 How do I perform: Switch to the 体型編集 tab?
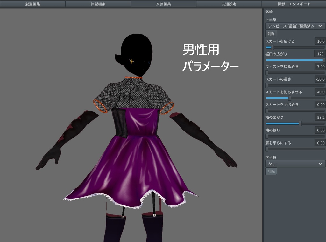pyautogui.click(x=97, y=3)
